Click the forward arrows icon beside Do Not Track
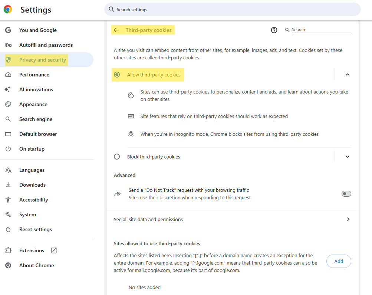 click(x=118, y=194)
